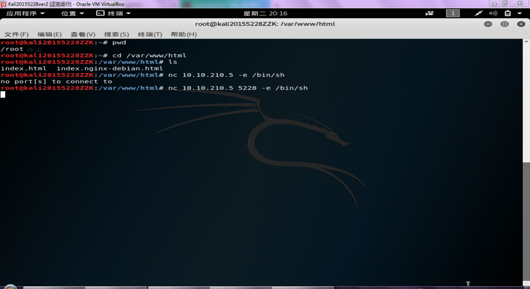Click 'no port[s] to connect to' message
530x289 pixels.
click(56, 81)
